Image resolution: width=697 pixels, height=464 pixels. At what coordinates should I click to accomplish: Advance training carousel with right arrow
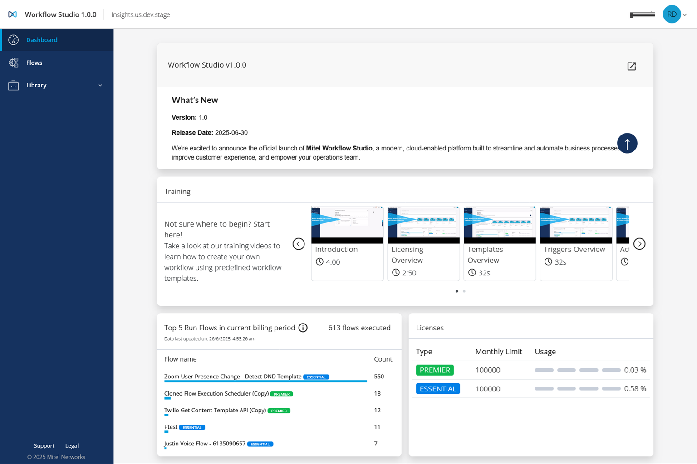point(639,244)
